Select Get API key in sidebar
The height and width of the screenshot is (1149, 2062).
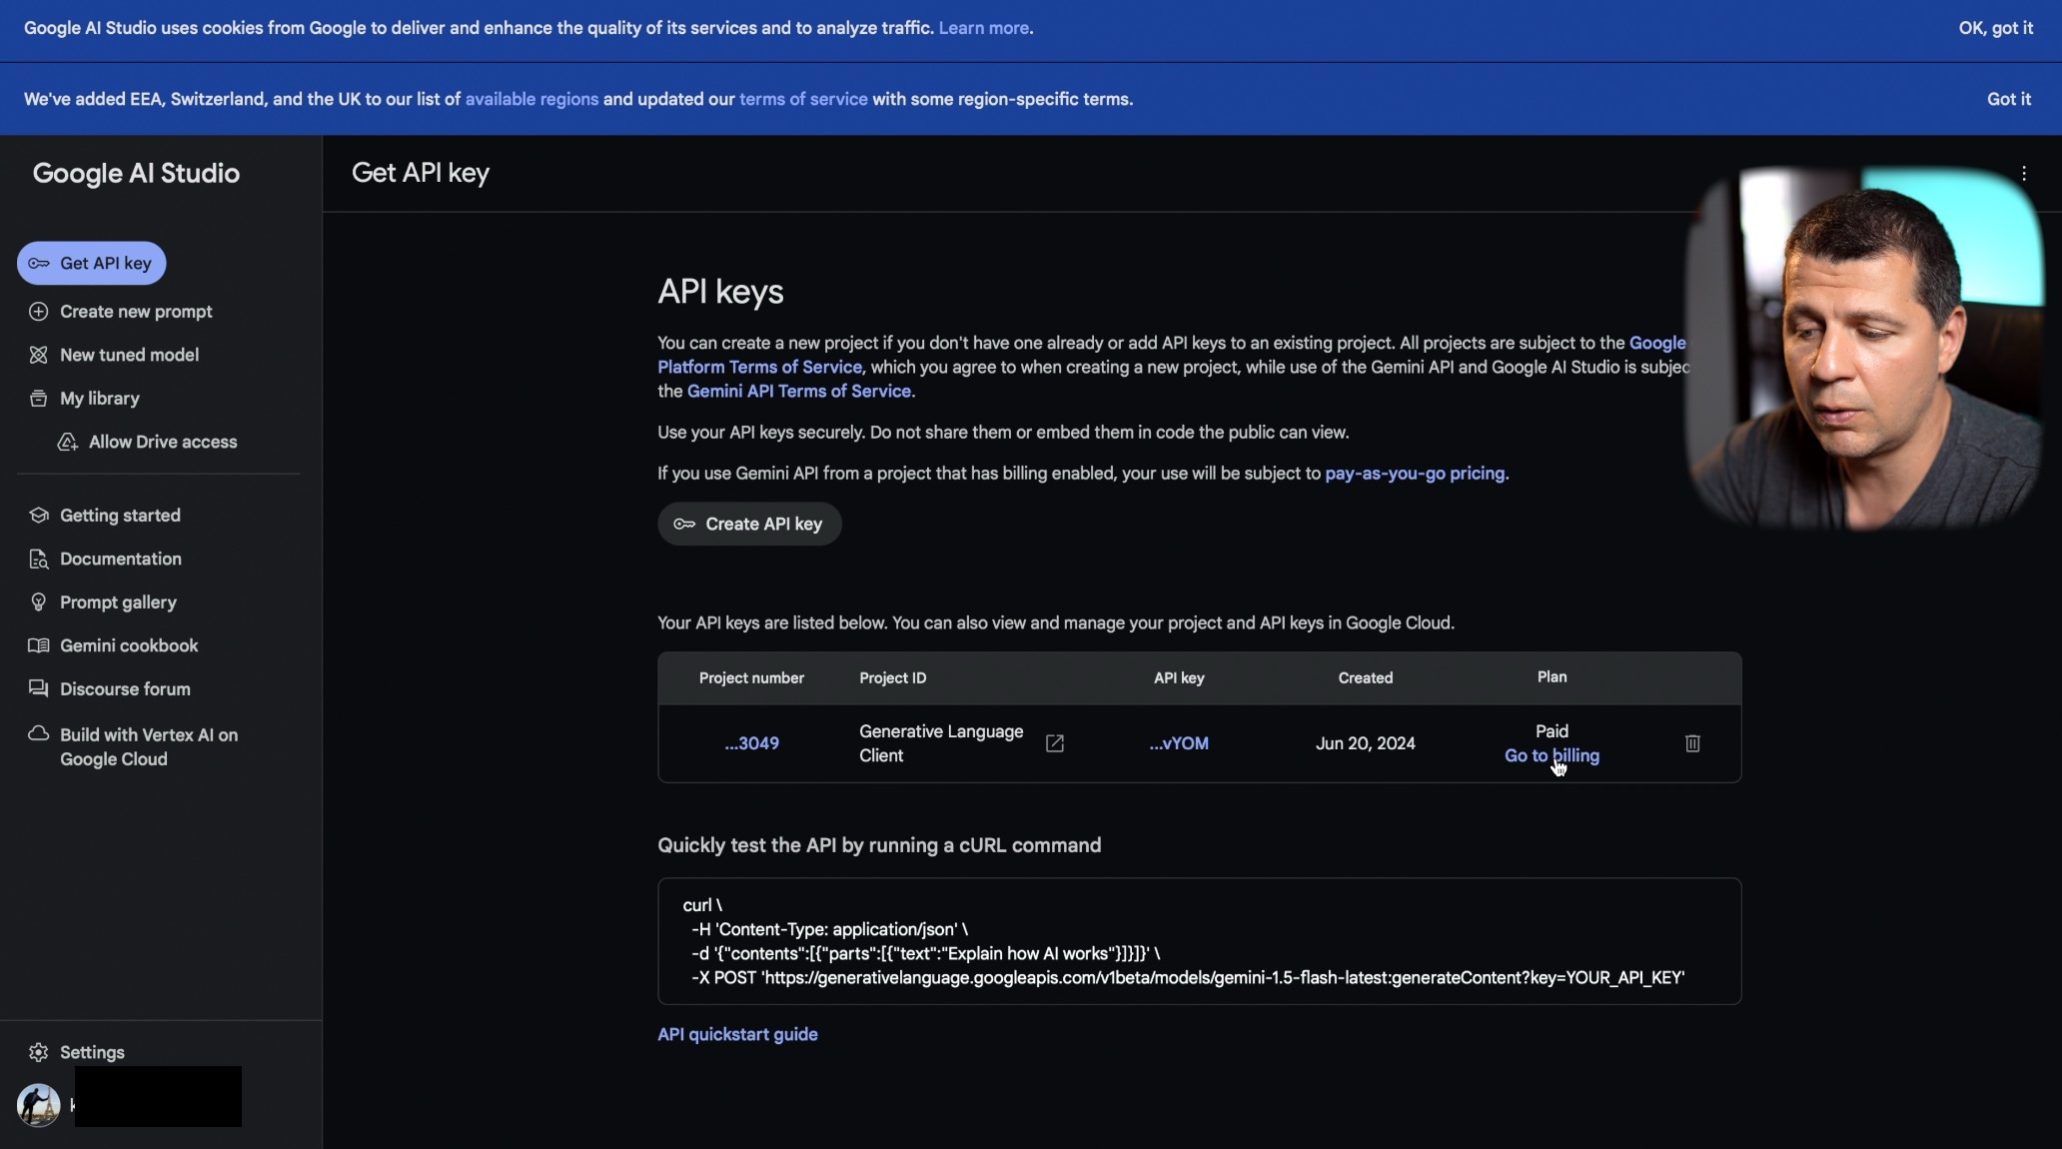click(91, 264)
